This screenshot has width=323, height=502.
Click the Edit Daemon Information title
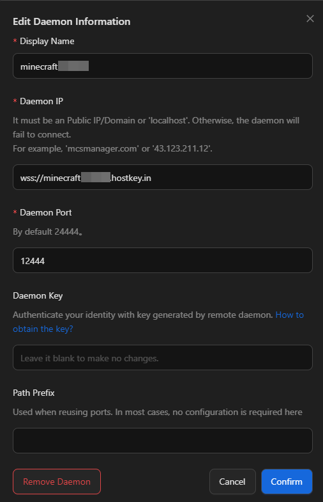(71, 22)
